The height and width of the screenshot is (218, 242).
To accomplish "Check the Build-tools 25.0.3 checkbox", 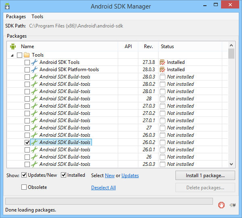I will [x=27, y=164].
